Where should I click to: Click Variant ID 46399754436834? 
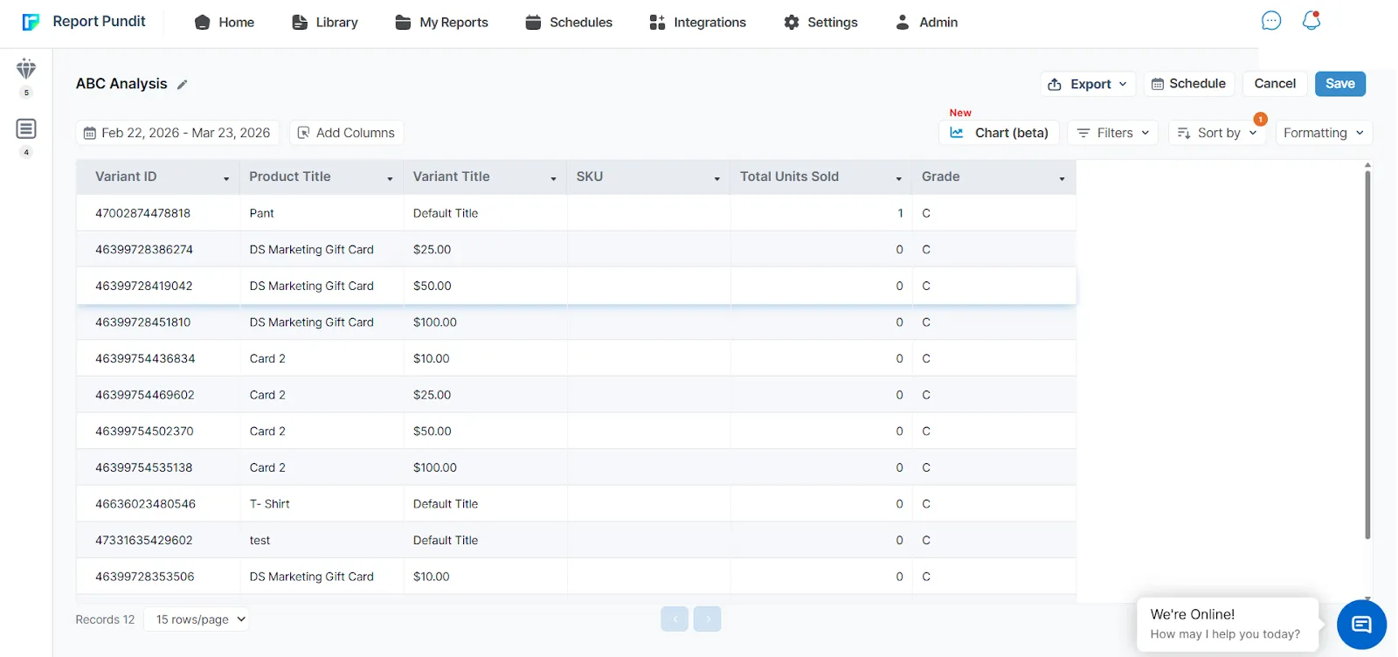coord(145,359)
